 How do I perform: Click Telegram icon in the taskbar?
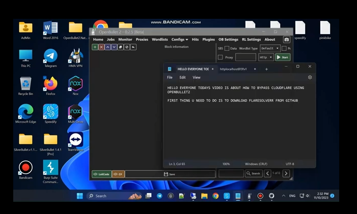point(159,196)
